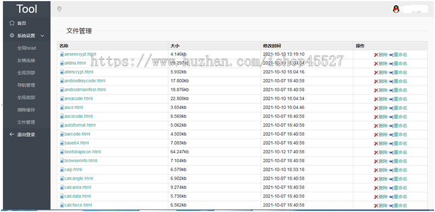This screenshot has height=212, width=435.
Task: Rename base64.html via 重命名
Action: click(398, 144)
